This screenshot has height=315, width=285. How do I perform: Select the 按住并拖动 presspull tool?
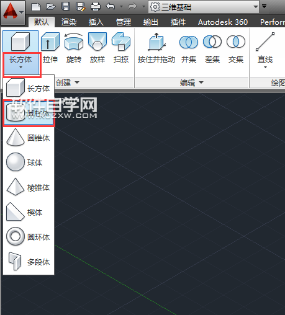point(156,48)
